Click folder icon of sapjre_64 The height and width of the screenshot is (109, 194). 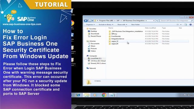pos(110,44)
